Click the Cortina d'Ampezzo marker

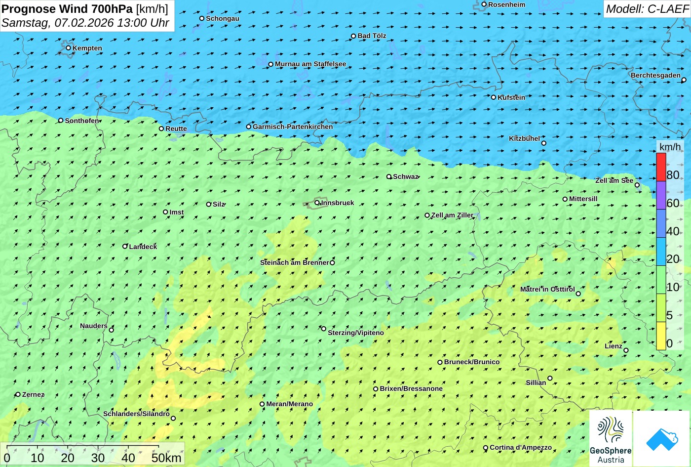[486, 448]
